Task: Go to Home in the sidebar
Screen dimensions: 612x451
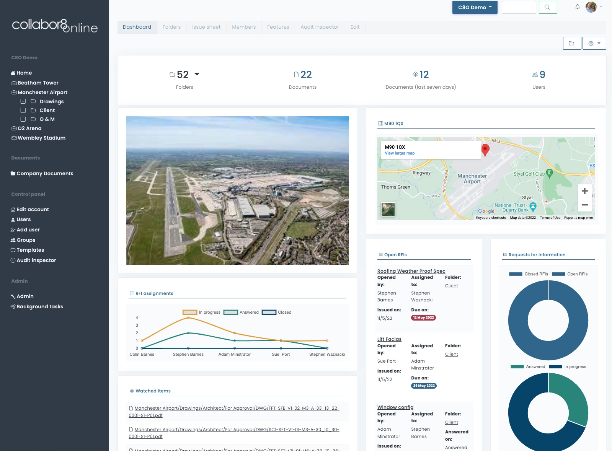Action: (x=21, y=73)
